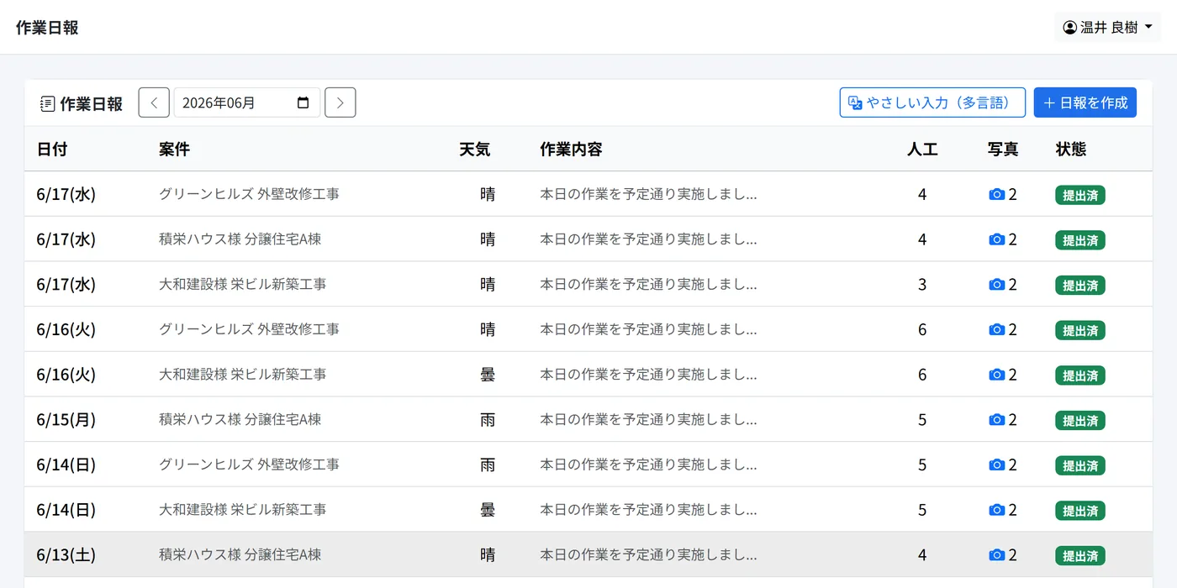
Task: Click the 2026年06月 month field
Action: tap(246, 102)
